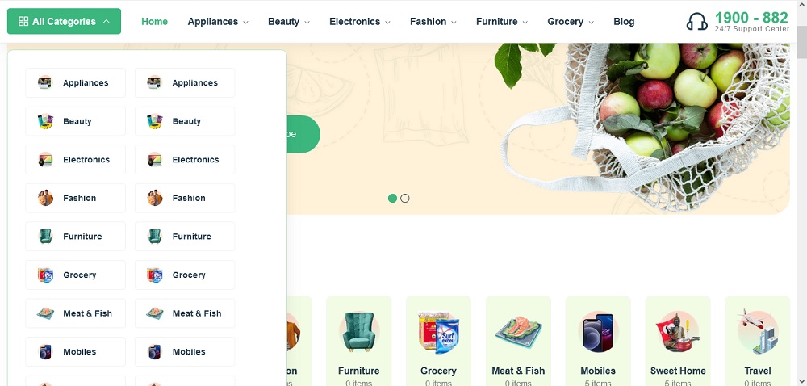Click the grid icon in All Categories

coord(23,22)
